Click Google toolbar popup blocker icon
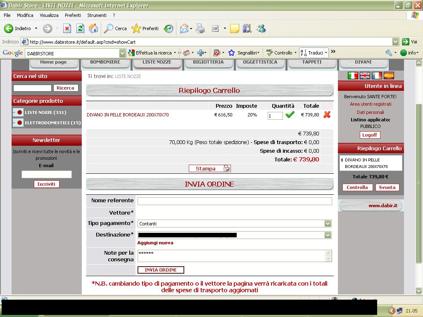The height and width of the screenshot is (317, 423). point(216,53)
